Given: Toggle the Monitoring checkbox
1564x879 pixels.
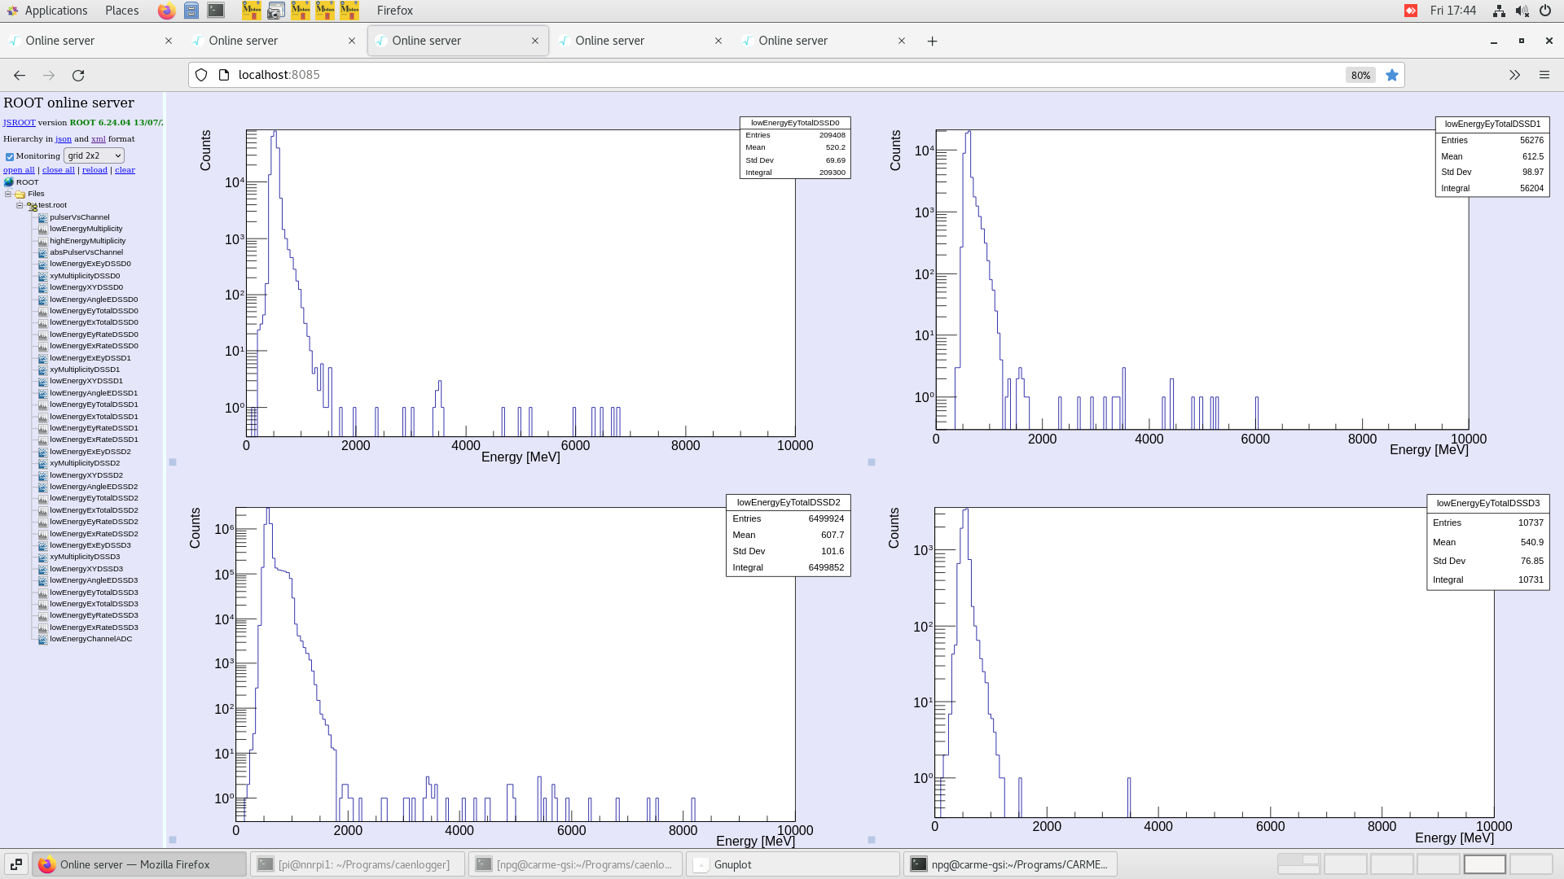Looking at the screenshot, I should pyautogui.click(x=10, y=156).
